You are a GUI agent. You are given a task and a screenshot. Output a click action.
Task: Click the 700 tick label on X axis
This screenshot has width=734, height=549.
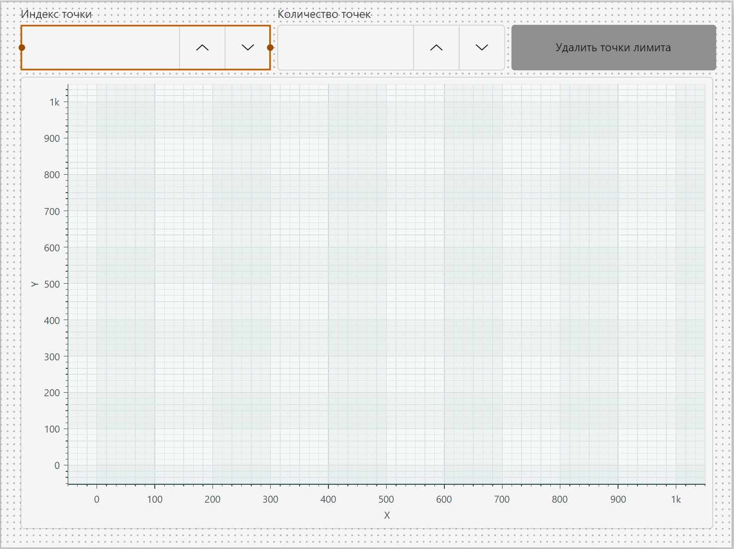[502, 499]
